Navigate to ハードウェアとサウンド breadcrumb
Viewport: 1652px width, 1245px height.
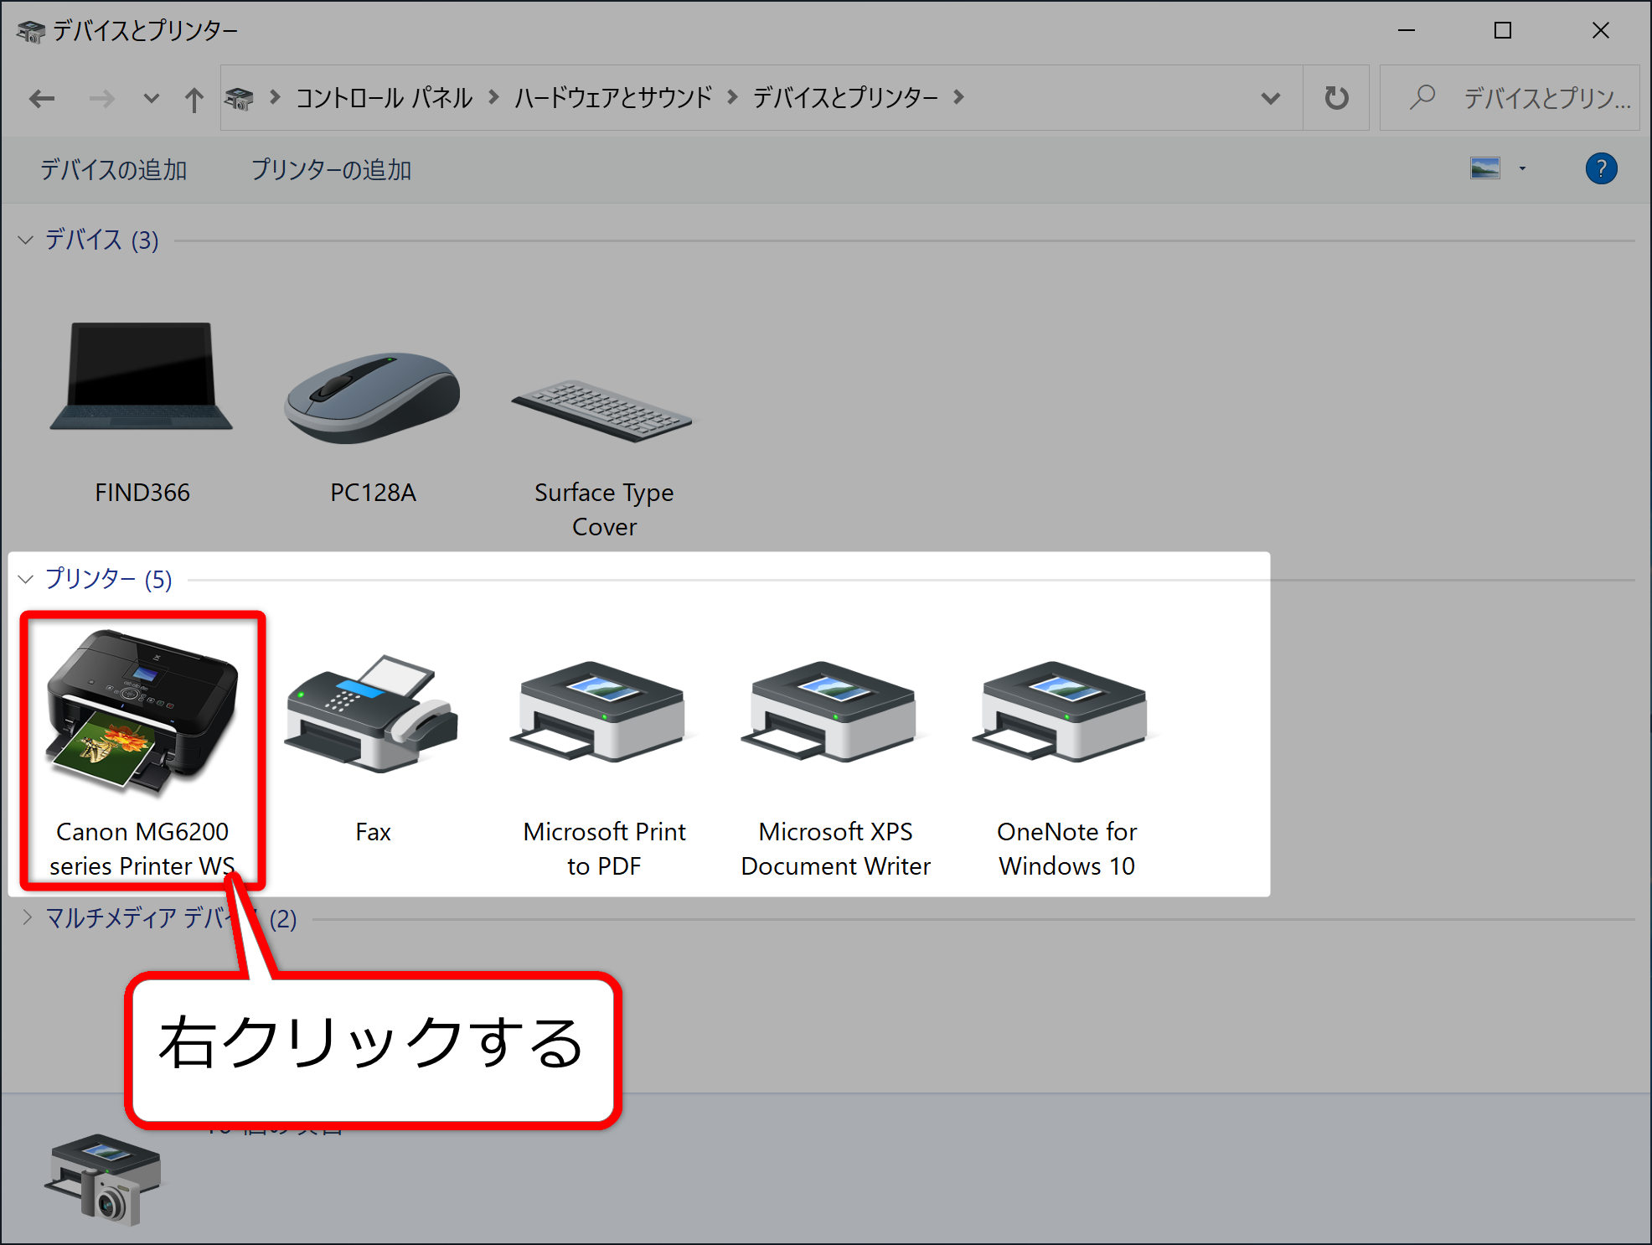coord(612,97)
